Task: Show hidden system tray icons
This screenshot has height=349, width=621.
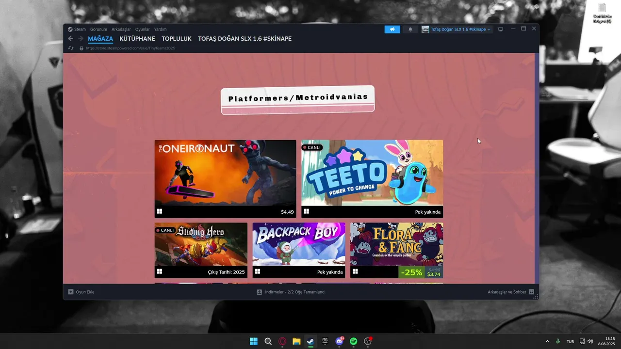Action: (x=548, y=341)
